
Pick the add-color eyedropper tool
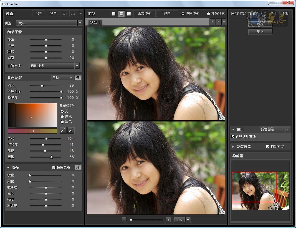pyautogui.click(x=71, y=130)
